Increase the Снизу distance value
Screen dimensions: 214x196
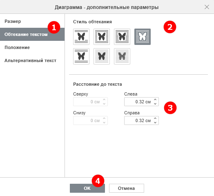pos(104,118)
